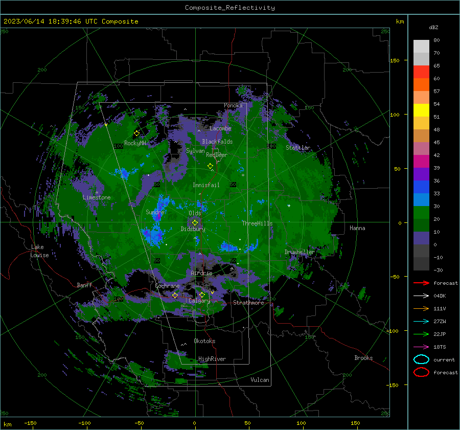
Task: Pick the bright green 20–30 dBZ swatch
Action: (x=421, y=212)
